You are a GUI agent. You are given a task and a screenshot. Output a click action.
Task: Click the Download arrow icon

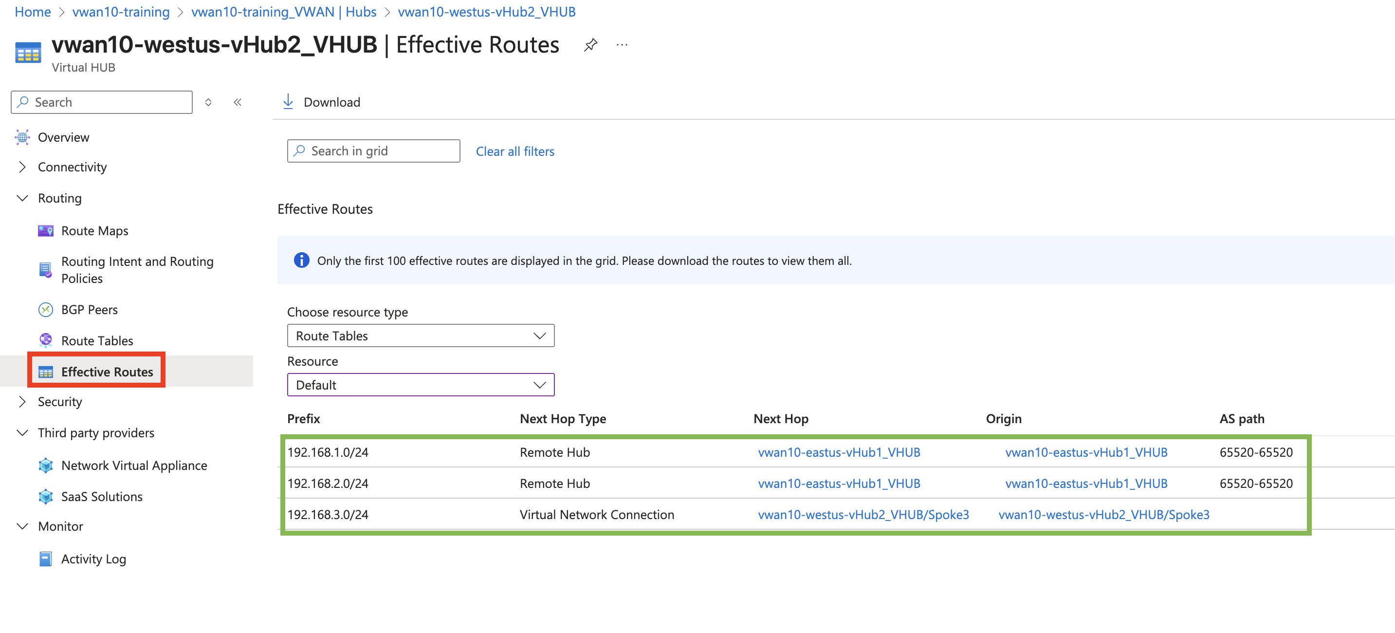coord(288,102)
